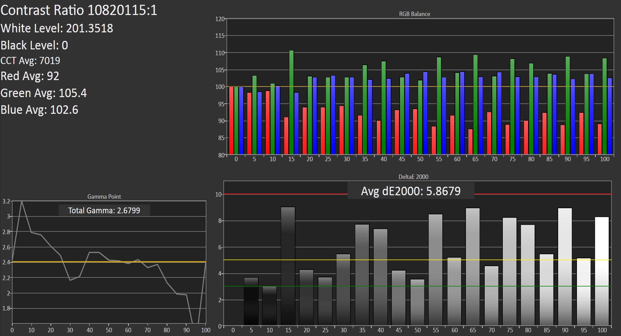Screen dimensions: 621x336
Task: Click the green RGB Balance bar at 65
Action: [x=475, y=104]
